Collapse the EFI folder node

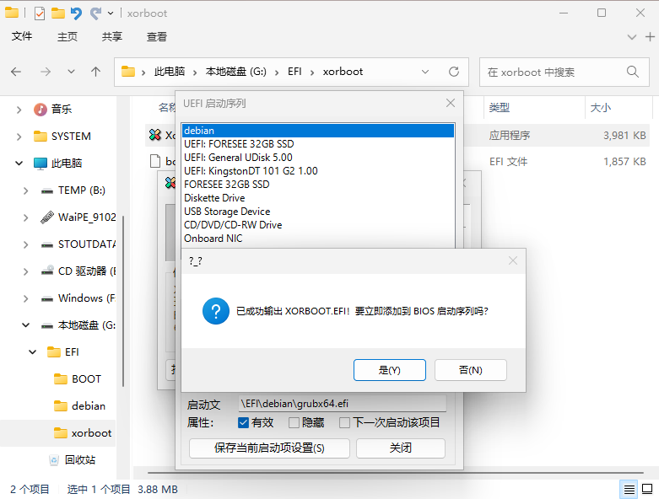coord(32,352)
